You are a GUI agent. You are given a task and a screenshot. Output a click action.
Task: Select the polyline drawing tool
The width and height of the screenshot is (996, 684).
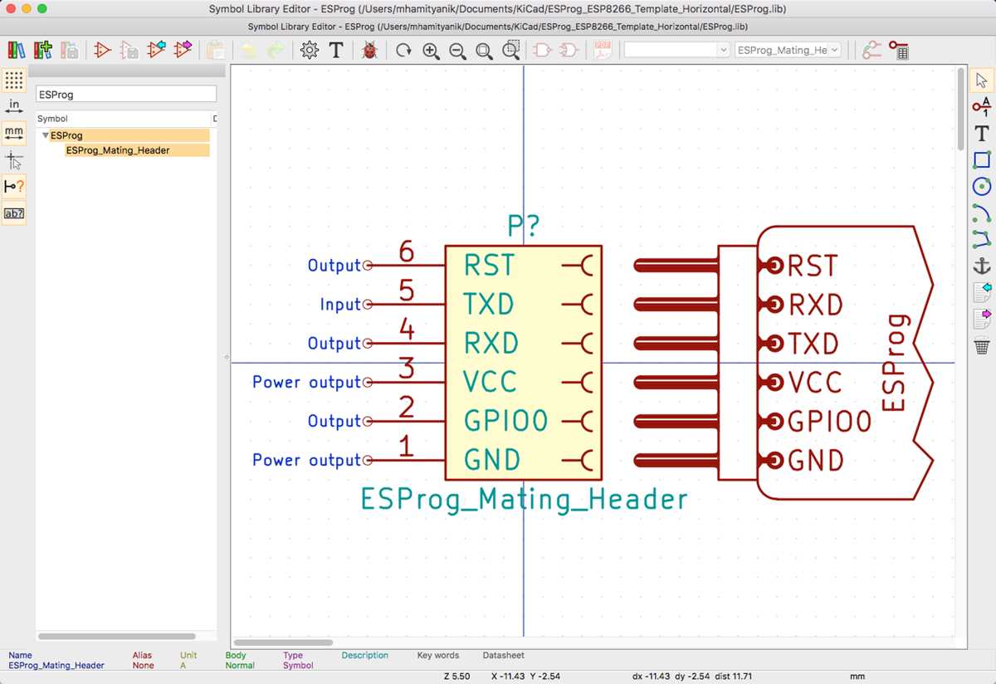click(982, 239)
